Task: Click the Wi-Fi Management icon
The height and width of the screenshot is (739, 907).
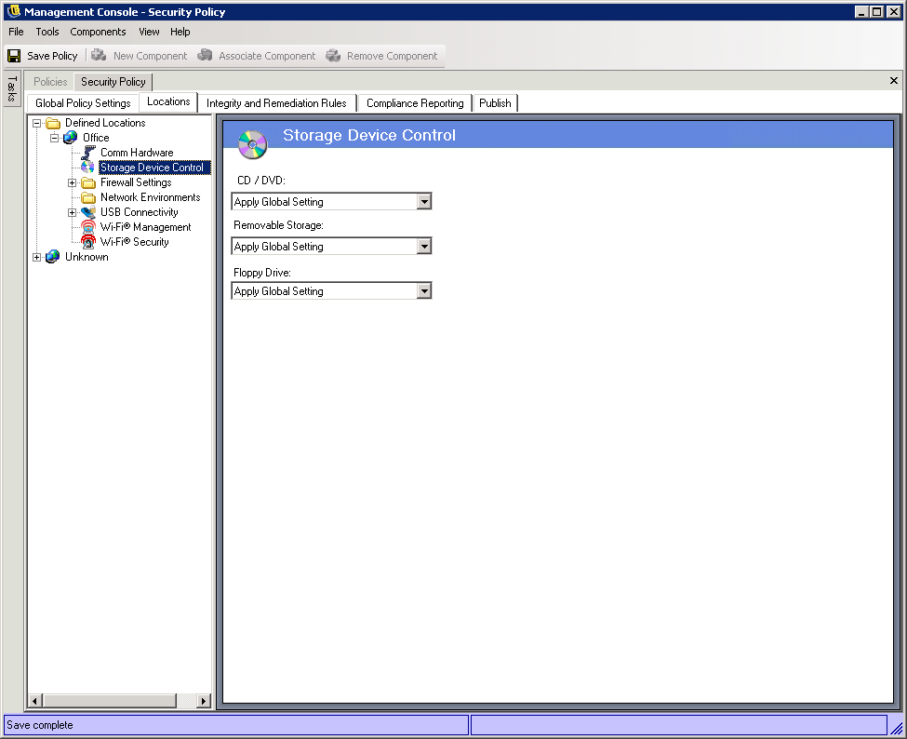Action: click(x=88, y=227)
